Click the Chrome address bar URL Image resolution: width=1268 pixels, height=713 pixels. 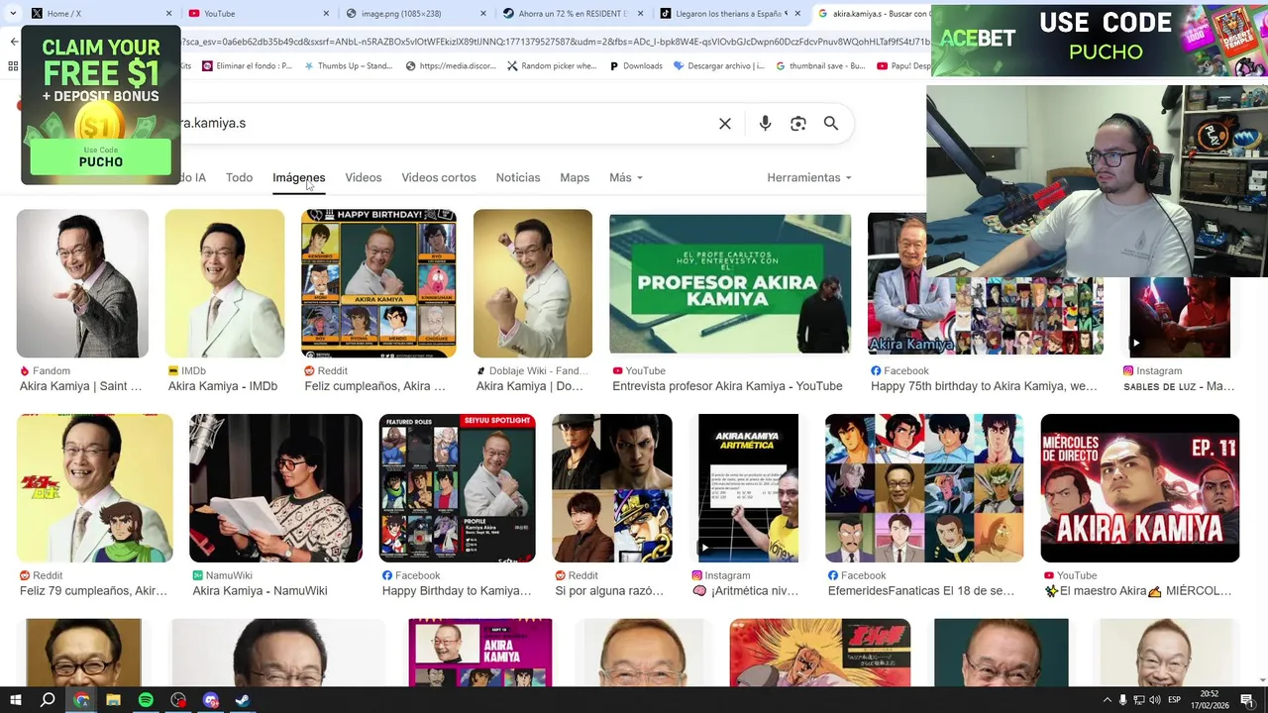(x=555, y=42)
